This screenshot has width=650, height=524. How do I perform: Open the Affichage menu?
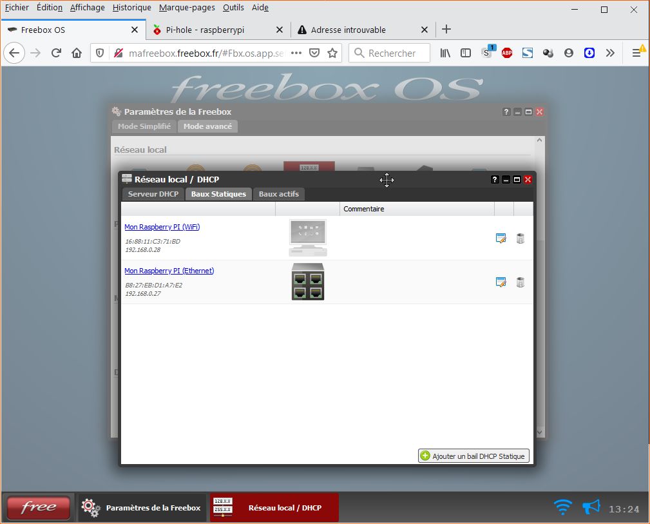(x=87, y=8)
